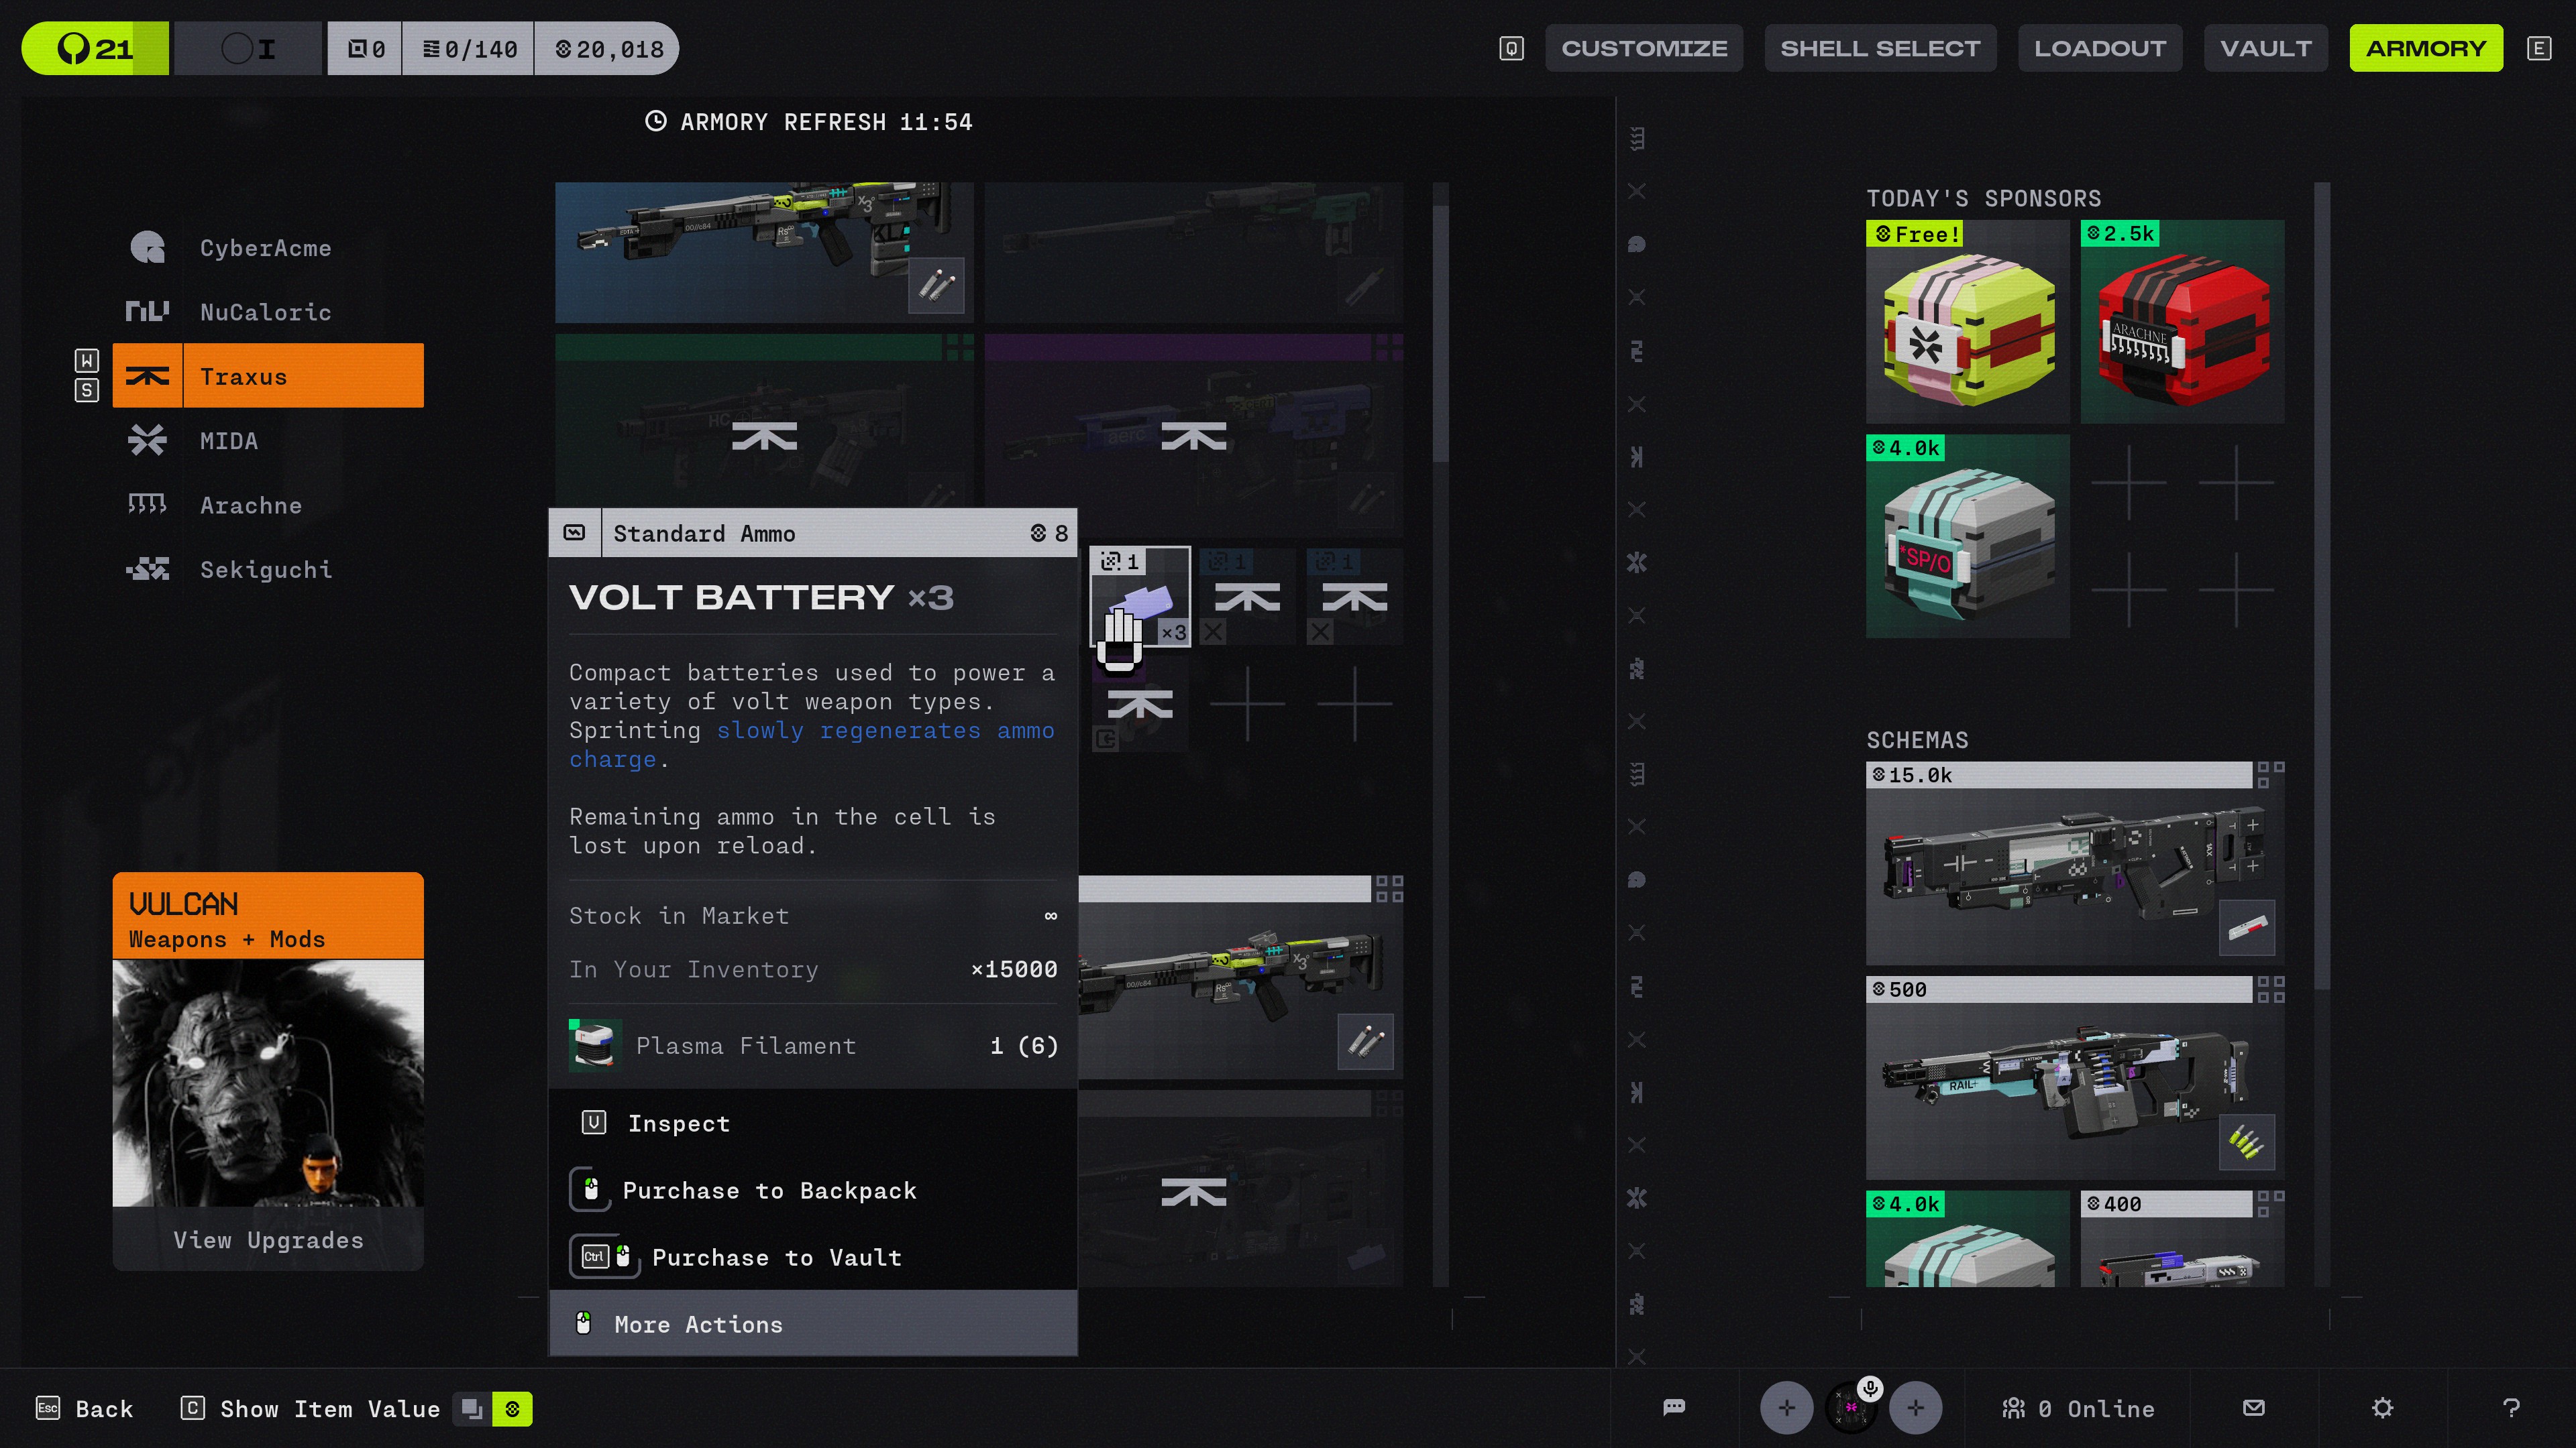Toggle Show Item Value credits mode
The image size is (2576, 1448).
click(512, 1409)
